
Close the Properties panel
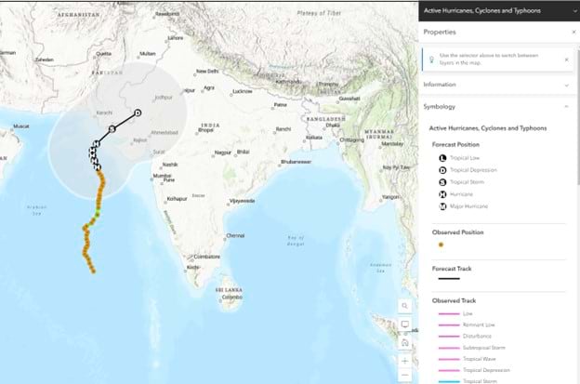573,33
